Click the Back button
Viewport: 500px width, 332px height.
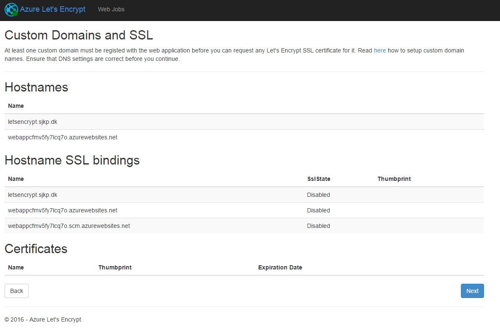(x=16, y=291)
